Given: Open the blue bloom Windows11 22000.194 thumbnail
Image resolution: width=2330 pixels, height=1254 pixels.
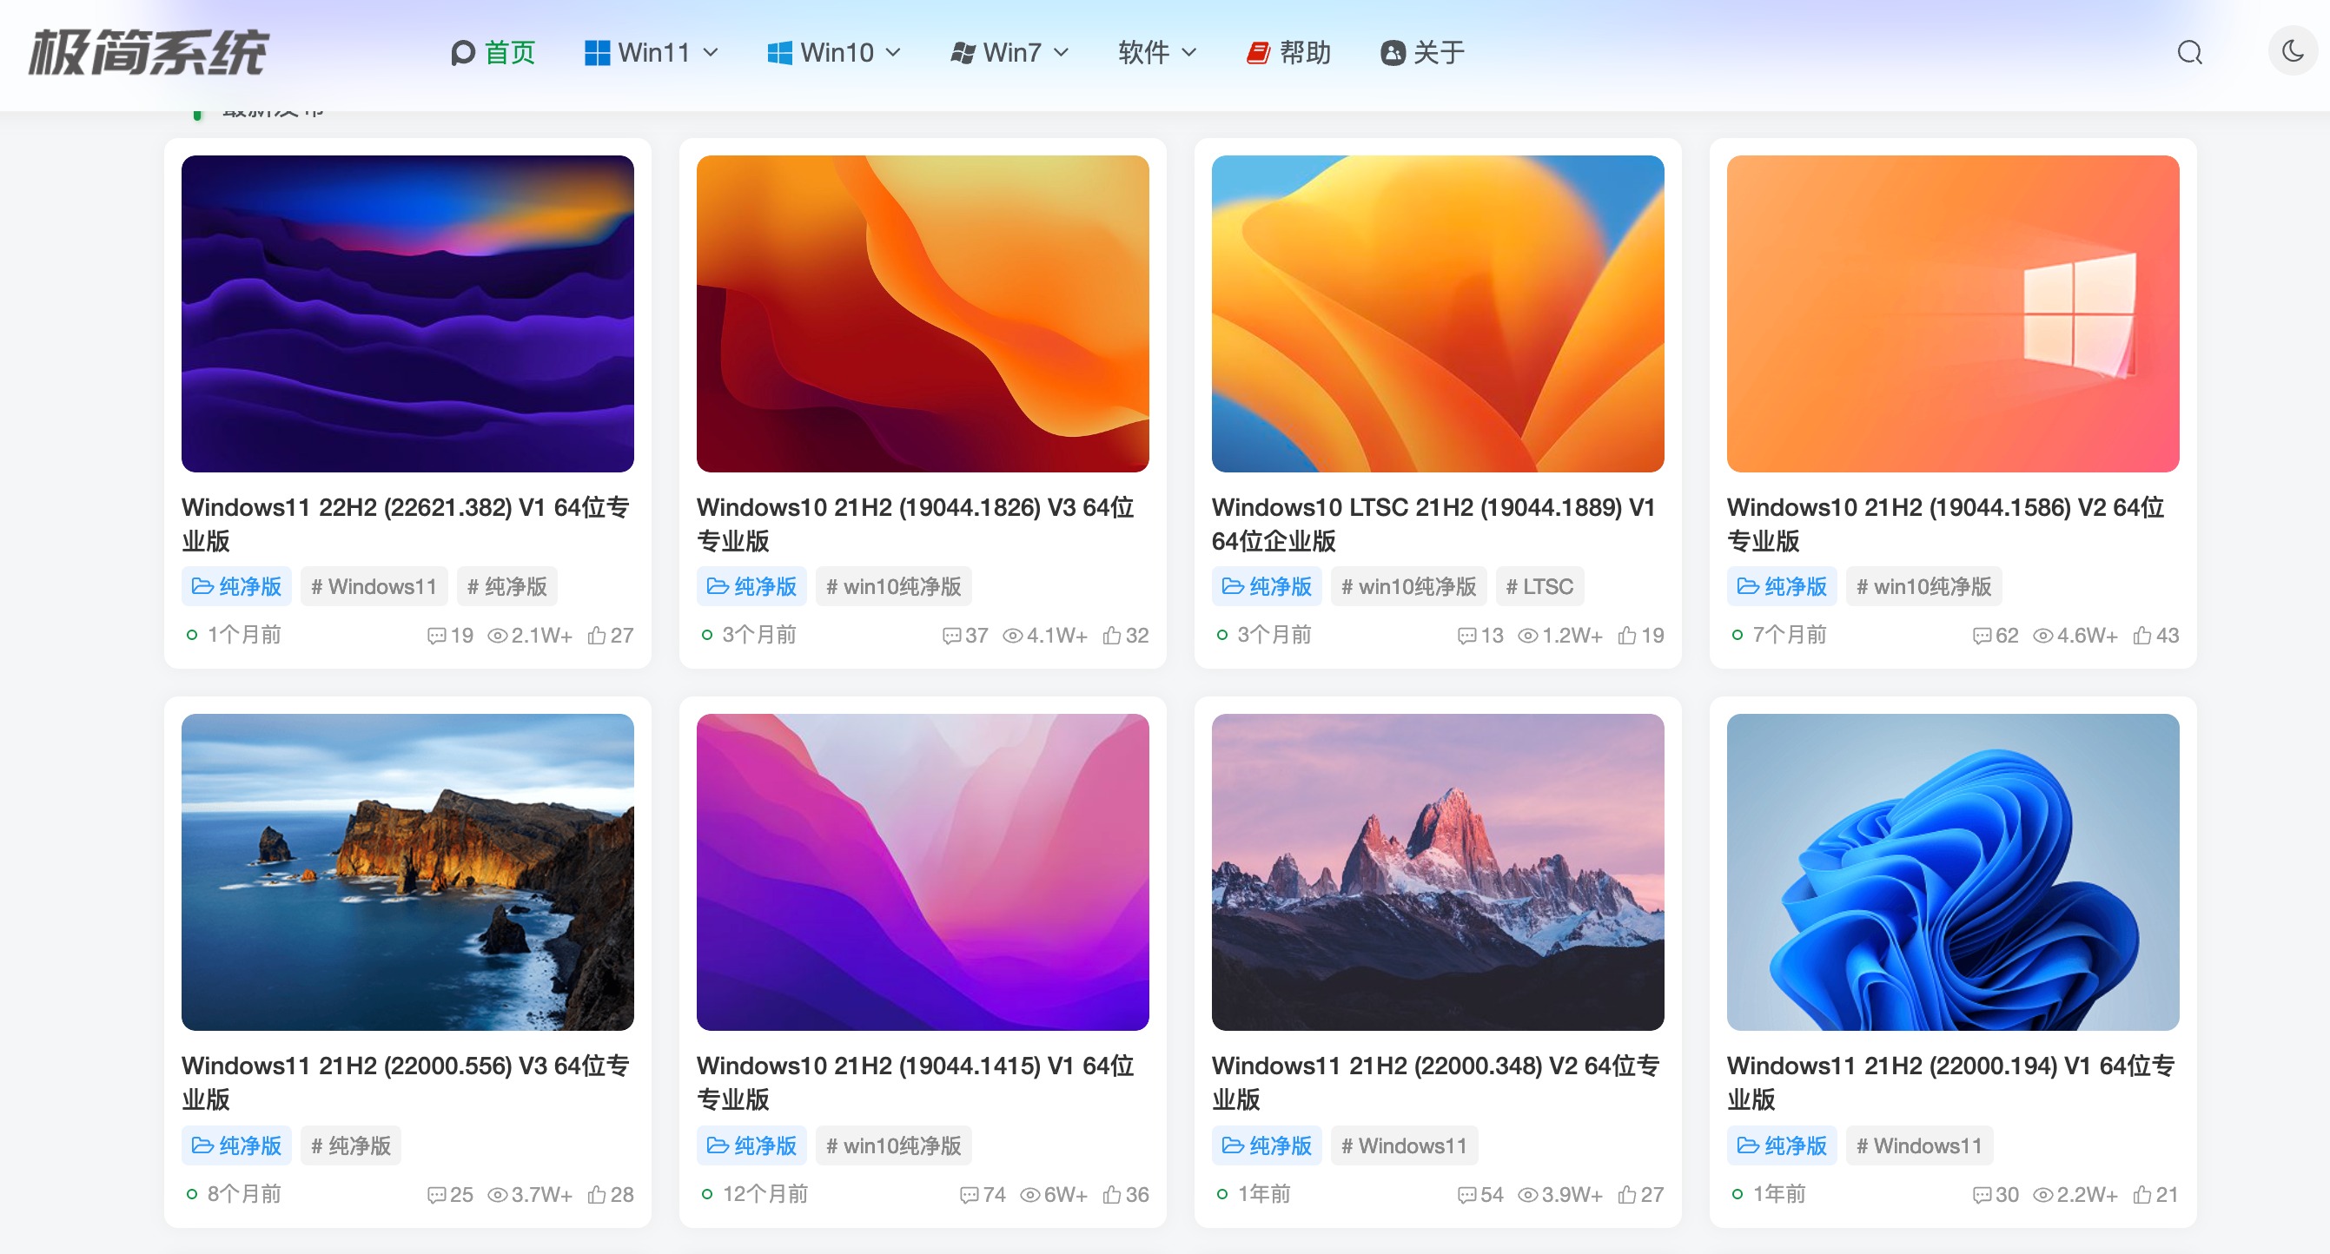Looking at the screenshot, I should (1953, 872).
